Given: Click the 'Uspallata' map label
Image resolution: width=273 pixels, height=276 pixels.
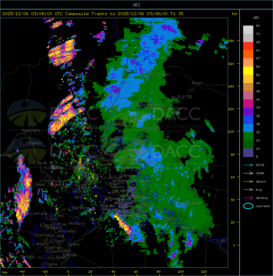Looking at the screenshot, I should pyautogui.click(x=31, y=130).
